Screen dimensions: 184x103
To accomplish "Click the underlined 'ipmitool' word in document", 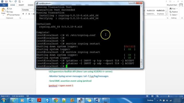I will coord(53,86).
